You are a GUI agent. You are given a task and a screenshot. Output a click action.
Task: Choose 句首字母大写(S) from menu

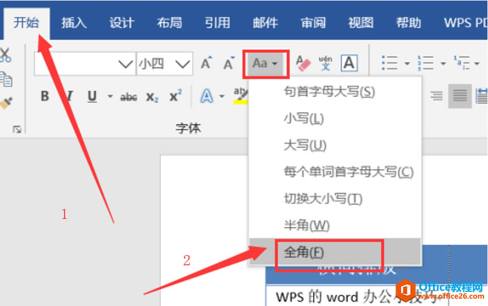point(335,92)
